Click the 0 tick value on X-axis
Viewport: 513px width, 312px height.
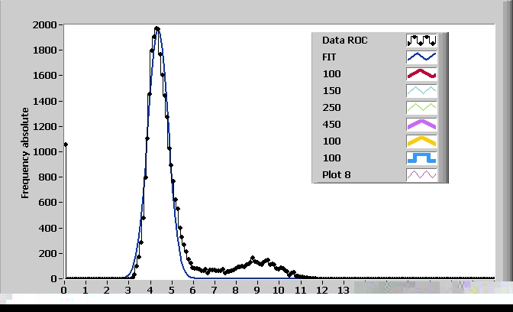64,290
